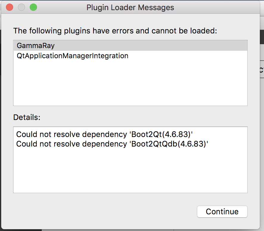Select QtApplicationManagerIntegration in the plugin list
The image size is (264, 231).
coord(72,56)
